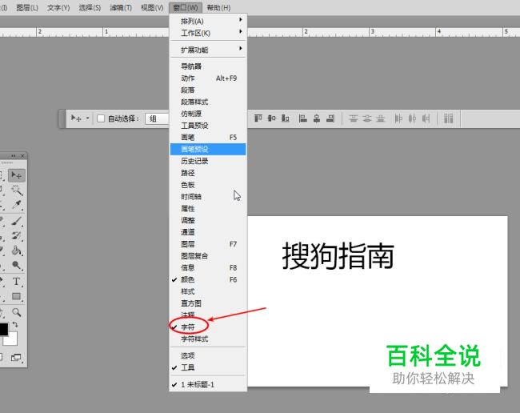Choose 画笔预设 highlighted menu item
Viewport: 520px width, 413px height.
(x=208, y=150)
